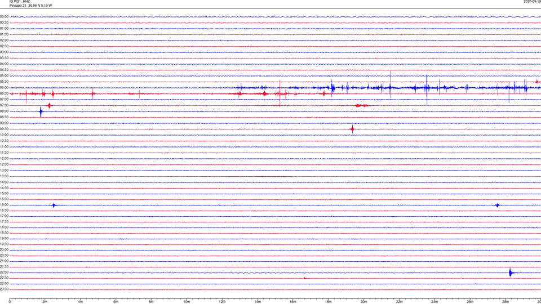Select the 06:30 trace time label
The width and height of the screenshot is (541, 304).
coord(4,93)
